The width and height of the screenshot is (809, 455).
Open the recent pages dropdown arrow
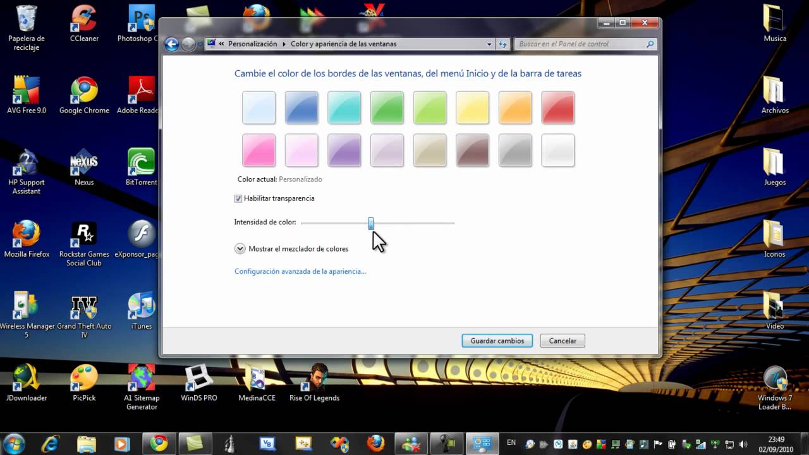point(200,44)
